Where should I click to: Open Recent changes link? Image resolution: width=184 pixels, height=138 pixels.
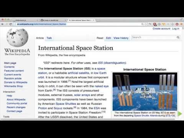16,107
